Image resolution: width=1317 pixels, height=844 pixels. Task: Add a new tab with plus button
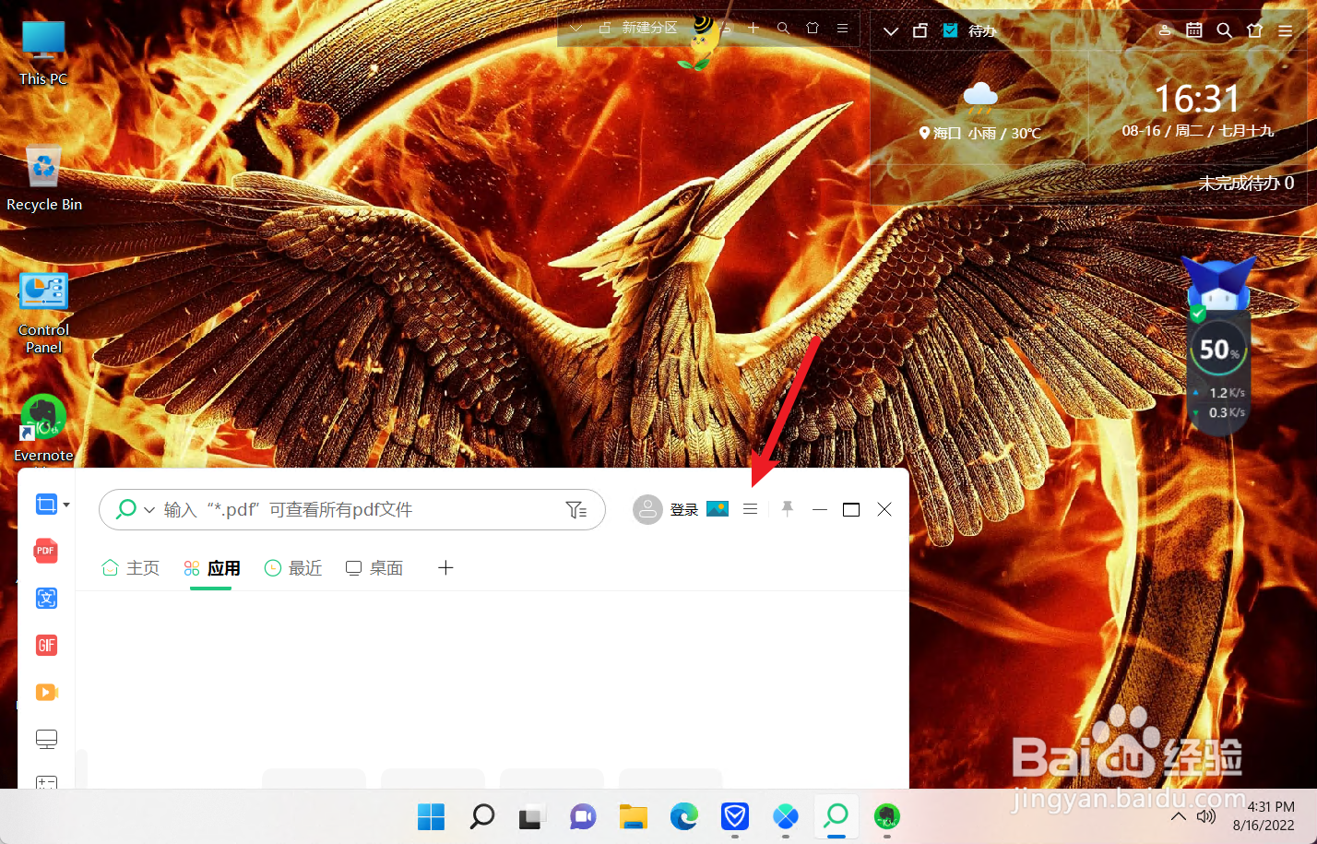[445, 567]
